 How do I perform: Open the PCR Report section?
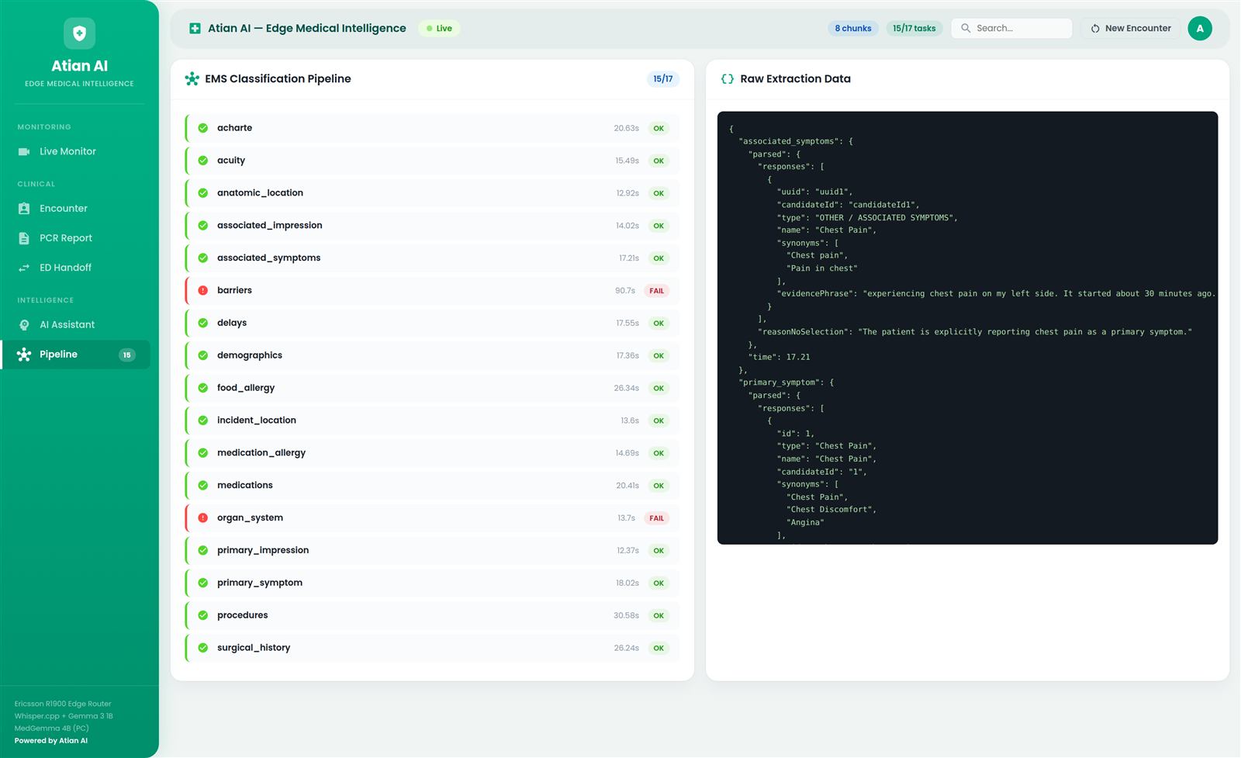[75, 238]
